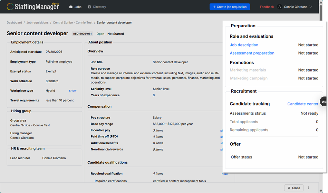Viewport: 328px width, 193px height.
Task: Close the requisition view
Action: pyautogui.click(x=294, y=188)
